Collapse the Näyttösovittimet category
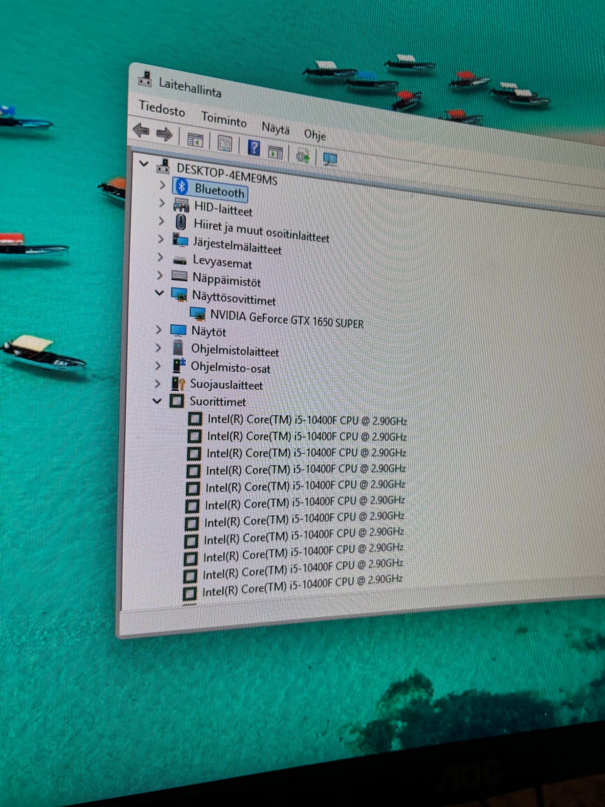The image size is (605, 807). point(159,293)
